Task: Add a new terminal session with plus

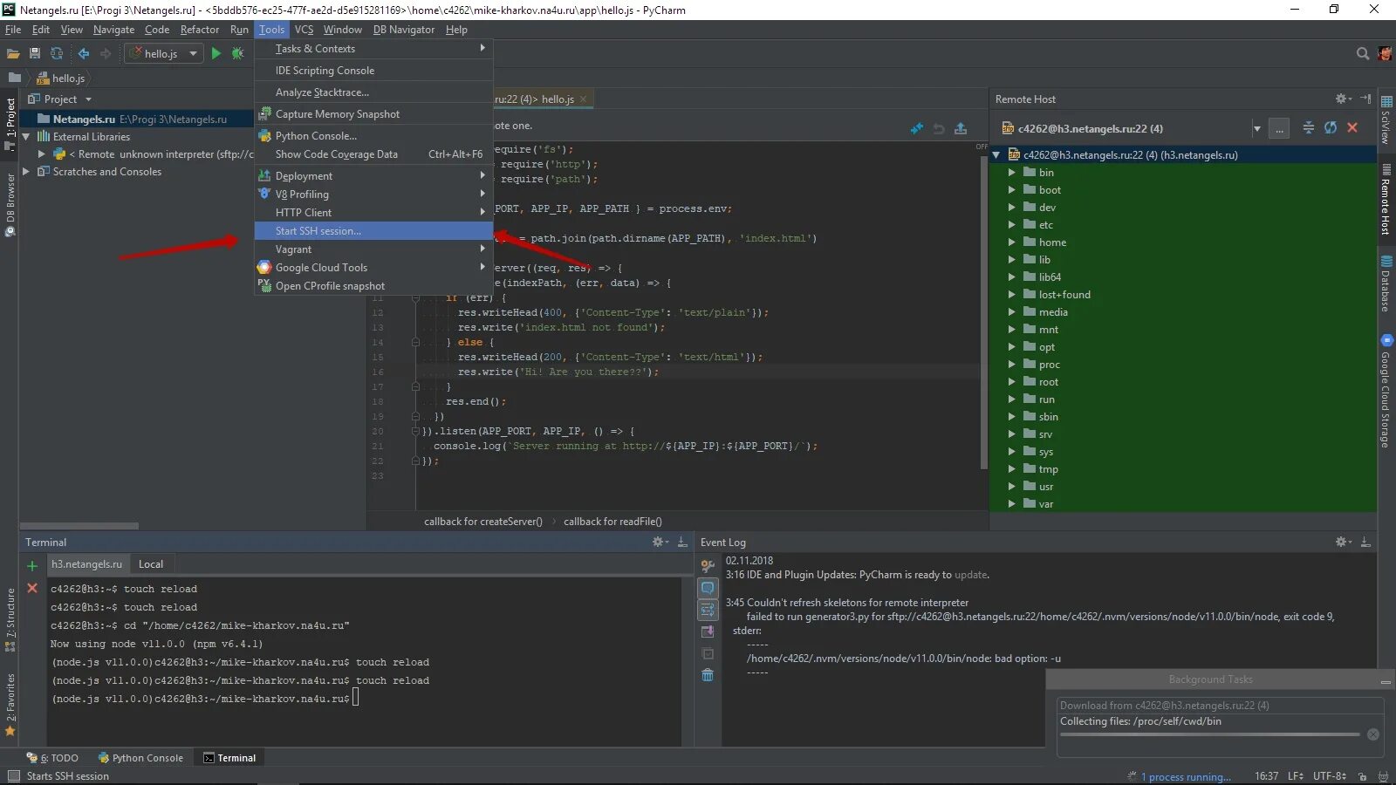Action: [32, 566]
